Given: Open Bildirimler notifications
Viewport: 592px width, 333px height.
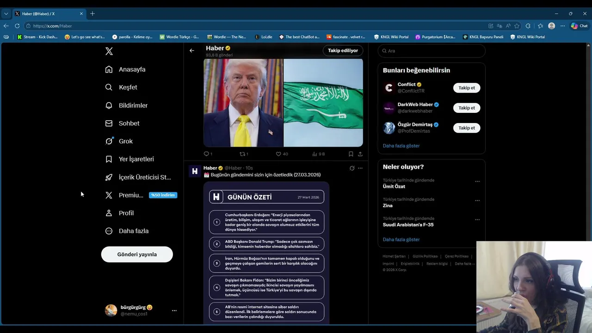Looking at the screenshot, I should click(126, 105).
